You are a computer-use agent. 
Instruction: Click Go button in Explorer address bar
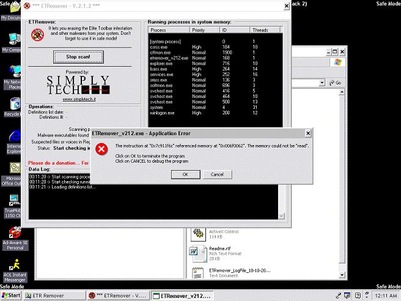pyautogui.click(x=335, y=83)
